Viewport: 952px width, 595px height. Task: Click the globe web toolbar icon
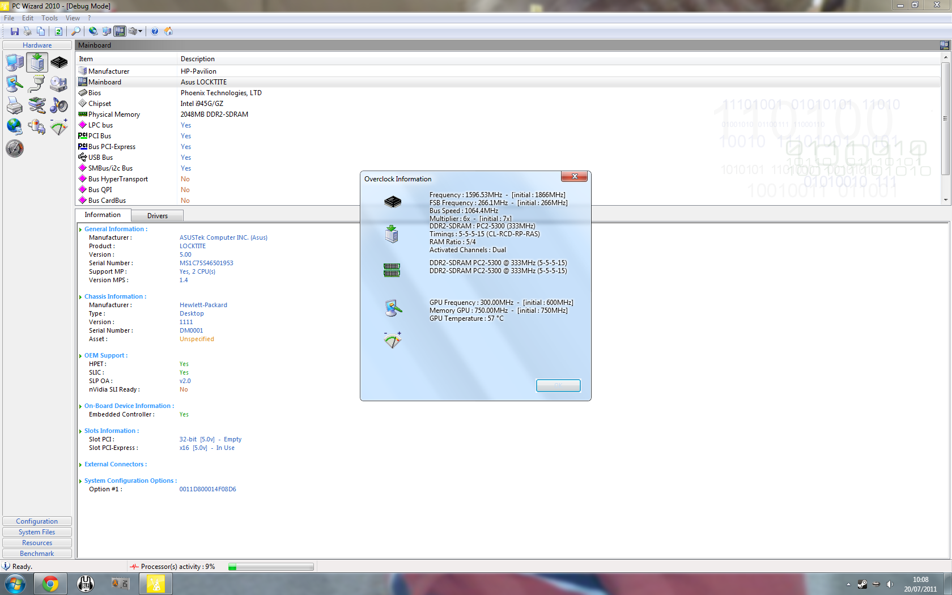(x=93, y=31)
